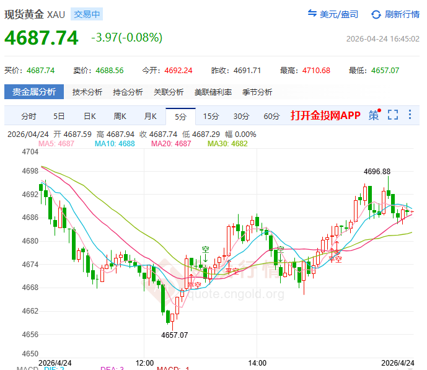
Task: Click the 4650 price axis label
Action: click(30, 354)
